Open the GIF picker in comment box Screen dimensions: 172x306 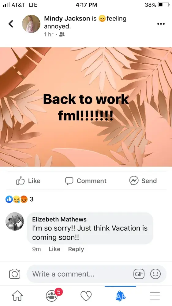coord(139,274)
